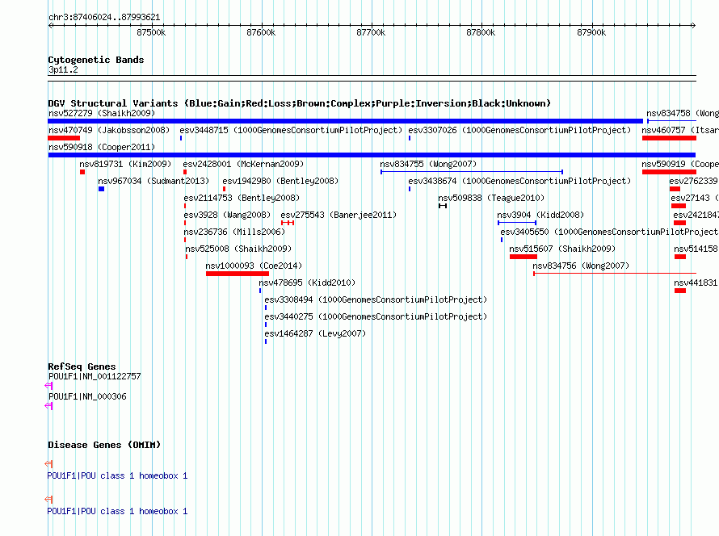Open first POU1F1 POU class 1 homeobox link

tap(117, 476)
